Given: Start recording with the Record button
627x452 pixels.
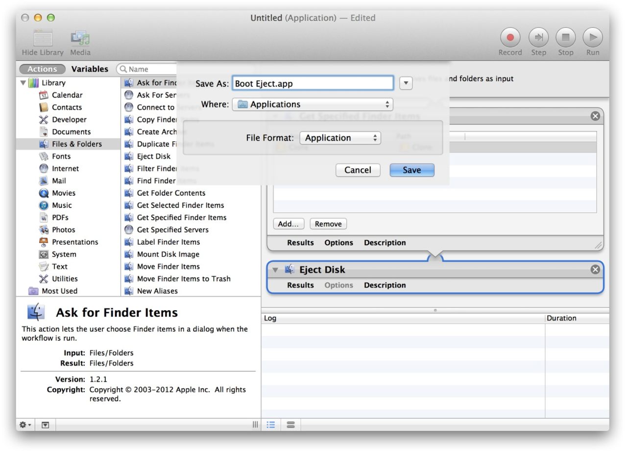Looking at the screenshot, I should [510, 37].
